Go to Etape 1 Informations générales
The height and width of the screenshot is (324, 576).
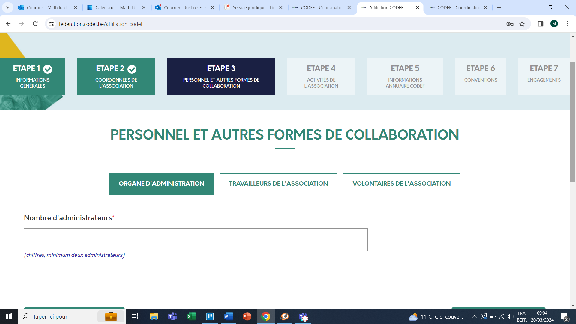(32, 76)
